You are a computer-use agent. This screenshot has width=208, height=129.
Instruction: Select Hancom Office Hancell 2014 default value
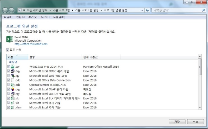click(x=101, y=67)
